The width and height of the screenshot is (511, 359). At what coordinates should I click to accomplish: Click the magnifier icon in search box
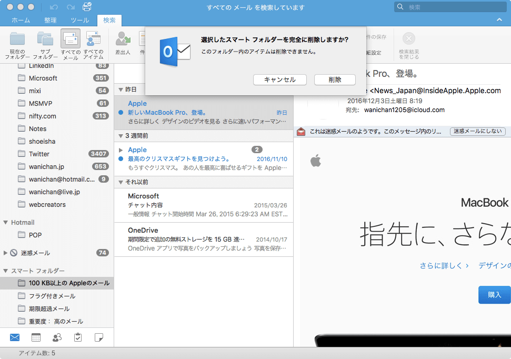pos(400,7)
